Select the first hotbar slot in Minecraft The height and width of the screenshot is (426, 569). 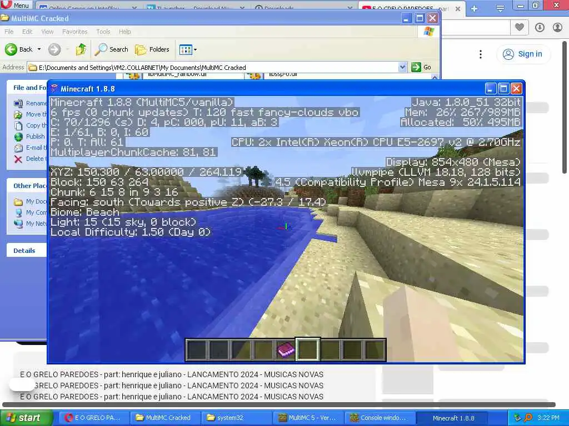click(x=197, y=350)
